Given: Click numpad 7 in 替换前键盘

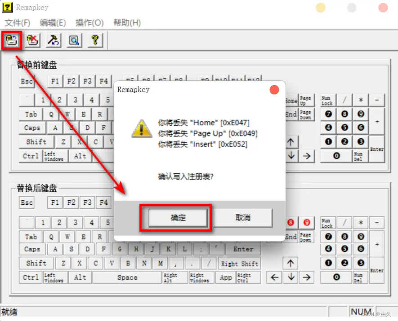Looking at the screenshot, I should click(328, 114).
